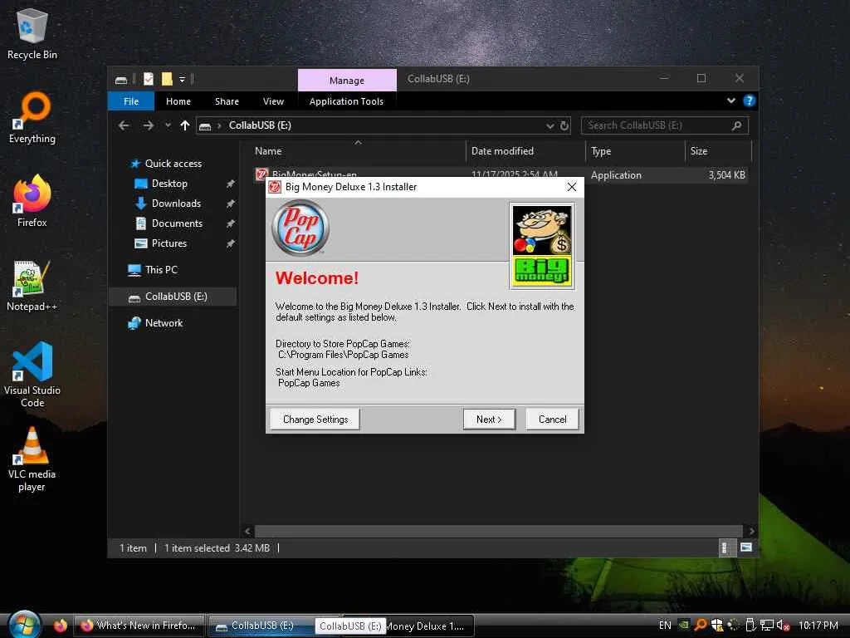Click the scroll right arrow in Explorer

pyautogui.click(x=751, y=531)
